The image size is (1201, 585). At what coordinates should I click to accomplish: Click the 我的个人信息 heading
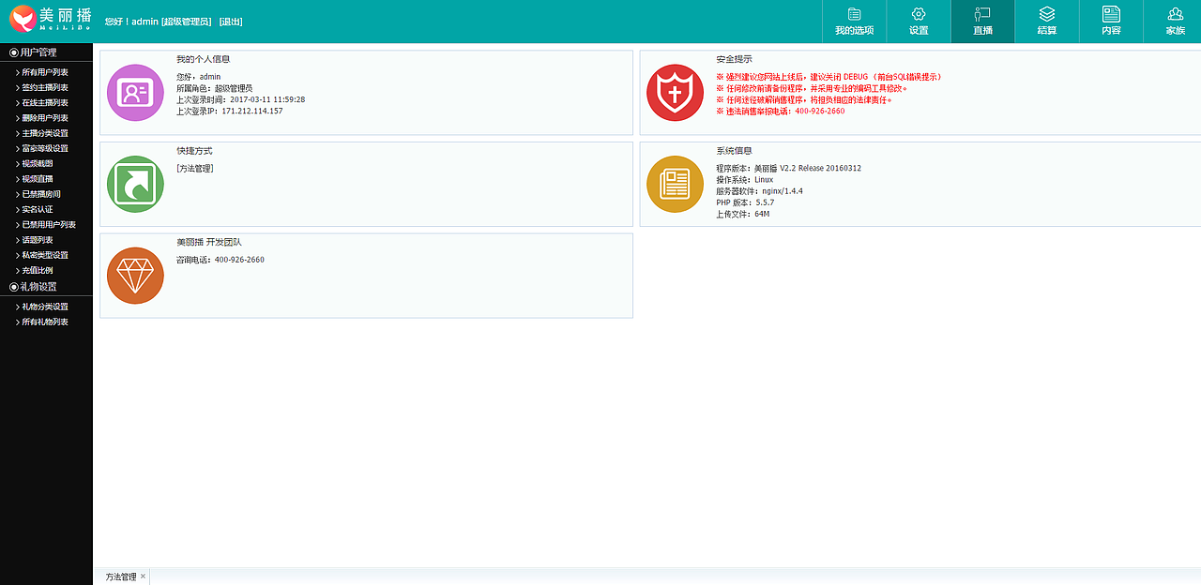point(203,58)
